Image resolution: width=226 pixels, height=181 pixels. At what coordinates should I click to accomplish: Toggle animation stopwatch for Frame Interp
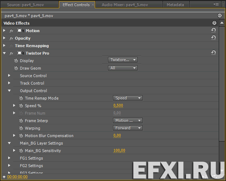[x=21, y=121]
